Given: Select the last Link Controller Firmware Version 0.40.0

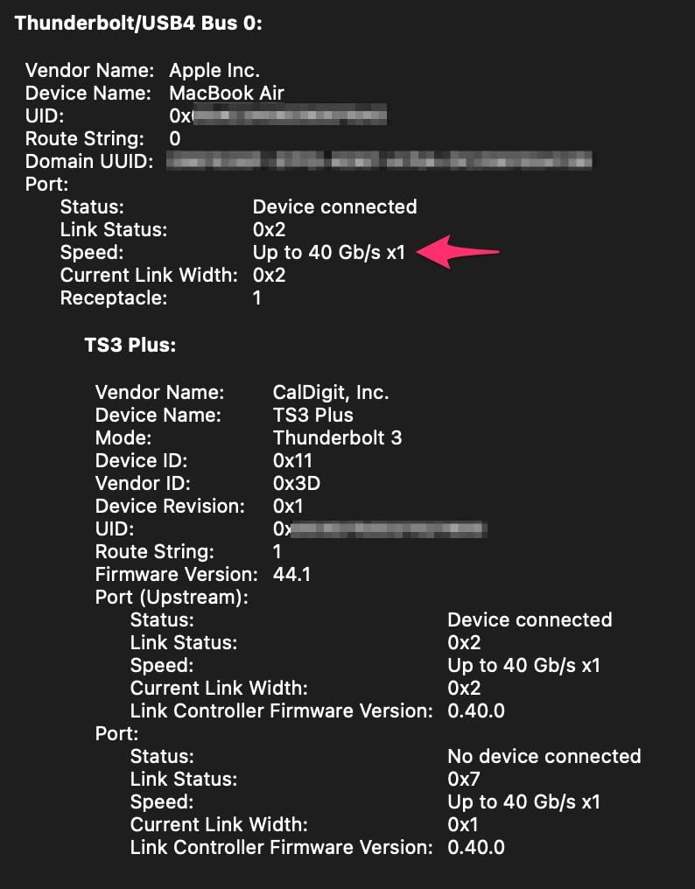Looking at the screenshot, I should pos(476,847).
